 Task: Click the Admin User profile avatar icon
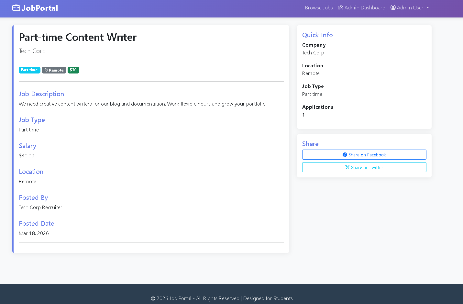[x=393, y=7]
